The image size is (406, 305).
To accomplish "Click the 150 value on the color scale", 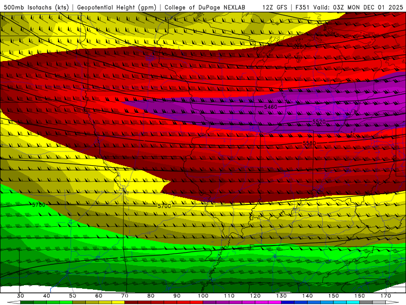I will click(x=333, y=296).
